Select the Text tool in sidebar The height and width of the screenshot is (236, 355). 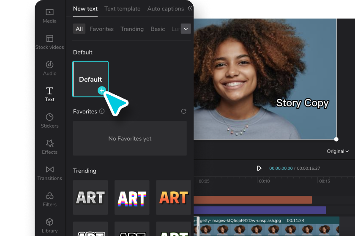click(x=49, y=95)
